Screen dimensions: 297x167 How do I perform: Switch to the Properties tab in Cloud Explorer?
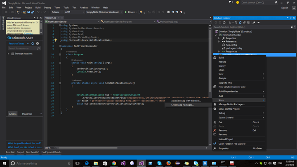[x=27, y=114]
